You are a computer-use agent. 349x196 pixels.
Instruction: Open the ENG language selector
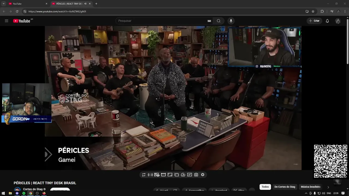[x=329, y=193]
